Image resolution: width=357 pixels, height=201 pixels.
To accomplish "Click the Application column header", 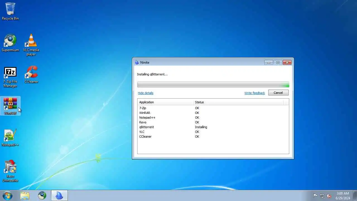I will (165, 102).
